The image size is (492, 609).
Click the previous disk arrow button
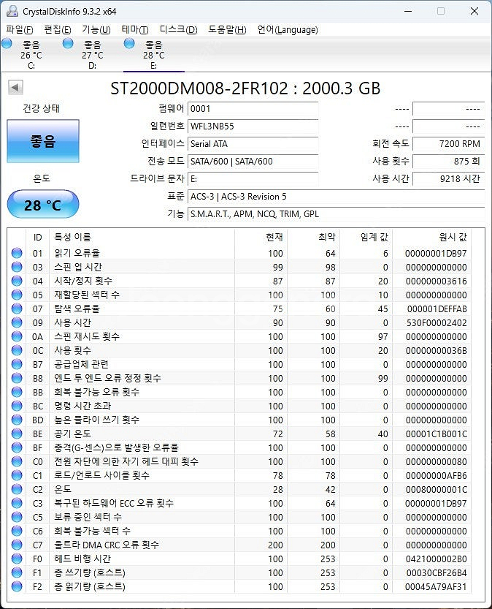[x=15, y=88]
